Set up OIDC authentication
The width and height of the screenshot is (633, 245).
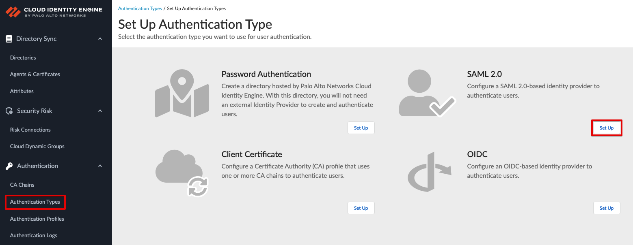(x=607, y=208)
